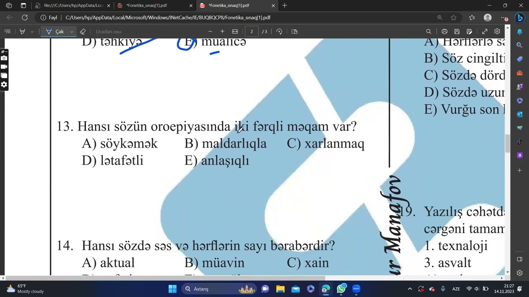529x297 pixels.
Task: Select the Çək draw tool
Action: pyautogui.click(x=55, y=31)
